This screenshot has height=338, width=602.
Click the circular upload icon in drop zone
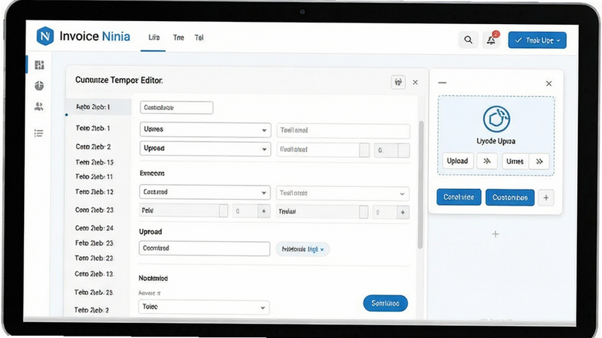pyautogui.click(x=497, y=119)
